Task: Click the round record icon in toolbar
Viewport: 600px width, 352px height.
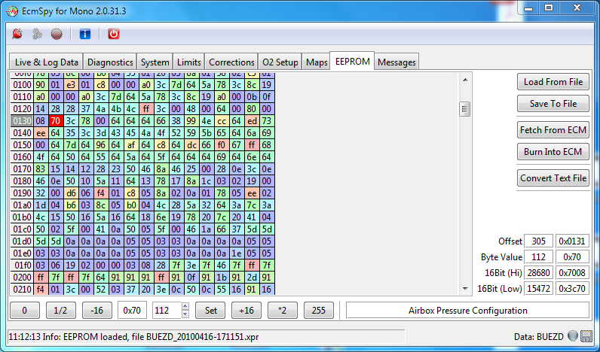Action: coord(57,34)
